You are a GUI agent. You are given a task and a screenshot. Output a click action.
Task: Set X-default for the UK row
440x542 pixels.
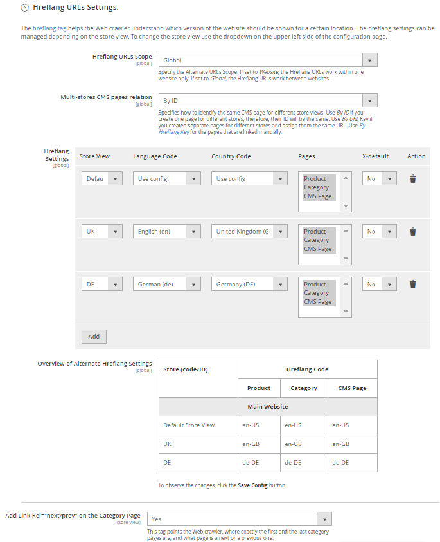379,232
